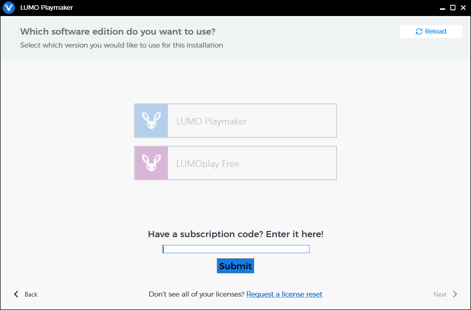
Task: Close the LUMO Playmaker installer window
Action: [x=463, y=8]
